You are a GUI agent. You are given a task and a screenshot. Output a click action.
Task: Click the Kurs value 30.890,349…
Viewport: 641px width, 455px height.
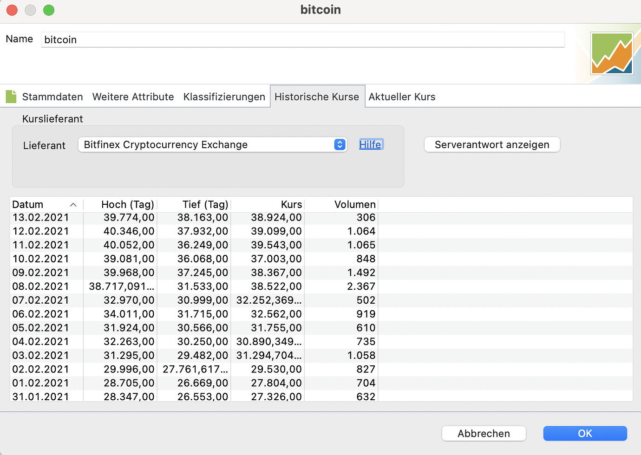point(269,342)
